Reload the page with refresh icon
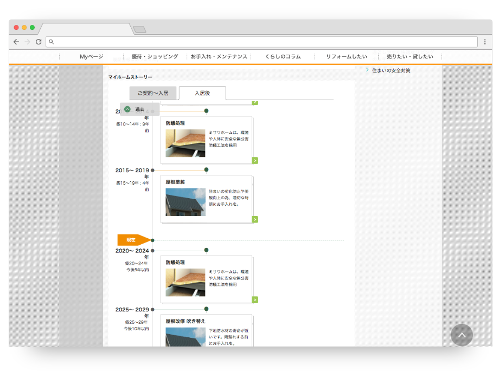 39,42
